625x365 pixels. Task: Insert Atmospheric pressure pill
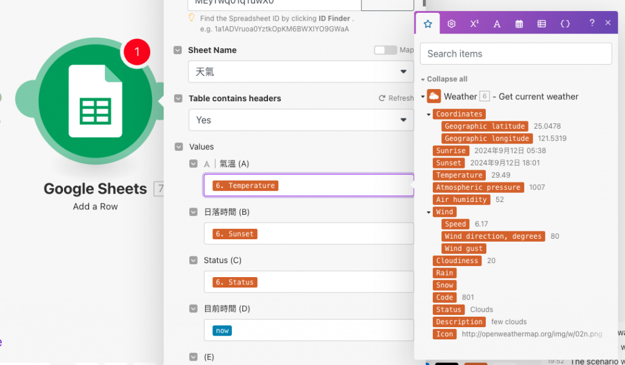click(479, 187)
